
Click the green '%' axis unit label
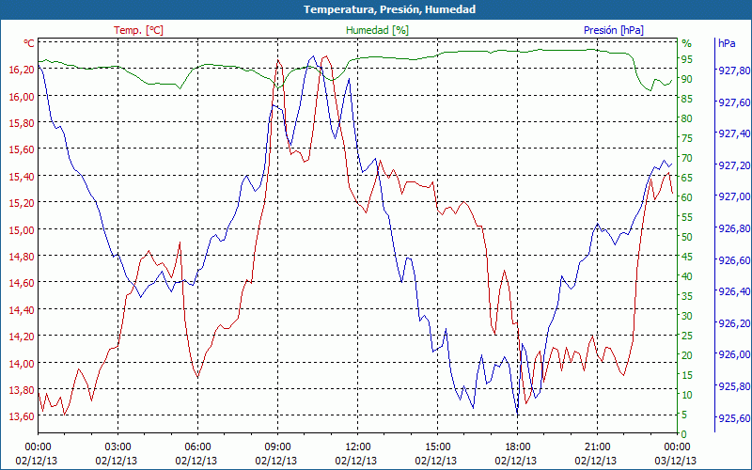coord(687,43)
